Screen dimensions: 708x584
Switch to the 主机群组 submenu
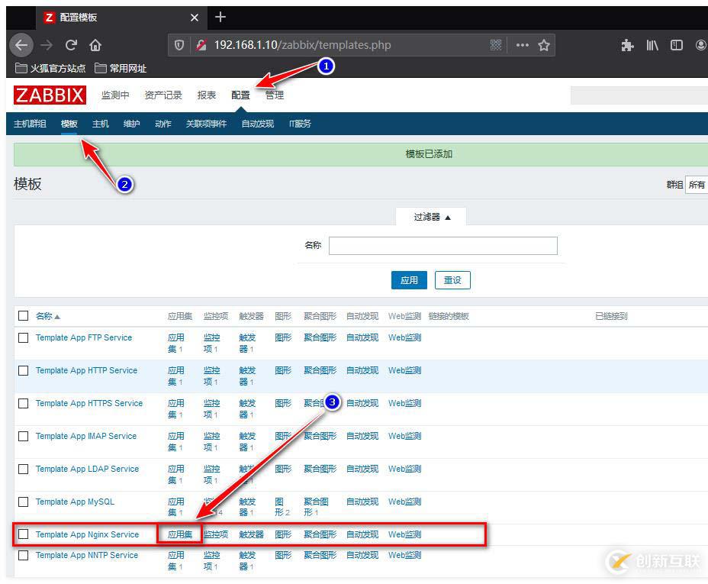(x=30, y=124)
